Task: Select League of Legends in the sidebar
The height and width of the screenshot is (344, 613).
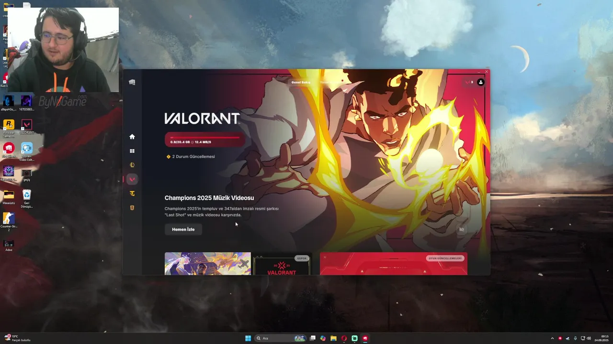Action: coord(132,165)
